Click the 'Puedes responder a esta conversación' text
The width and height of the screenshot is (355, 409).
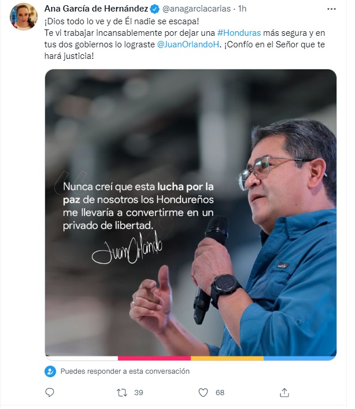[125, 371]
